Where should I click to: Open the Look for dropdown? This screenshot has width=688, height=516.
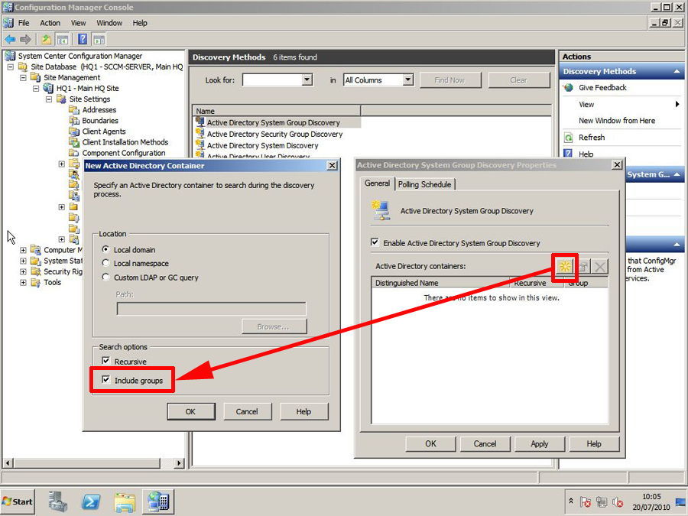pos(307,80)
